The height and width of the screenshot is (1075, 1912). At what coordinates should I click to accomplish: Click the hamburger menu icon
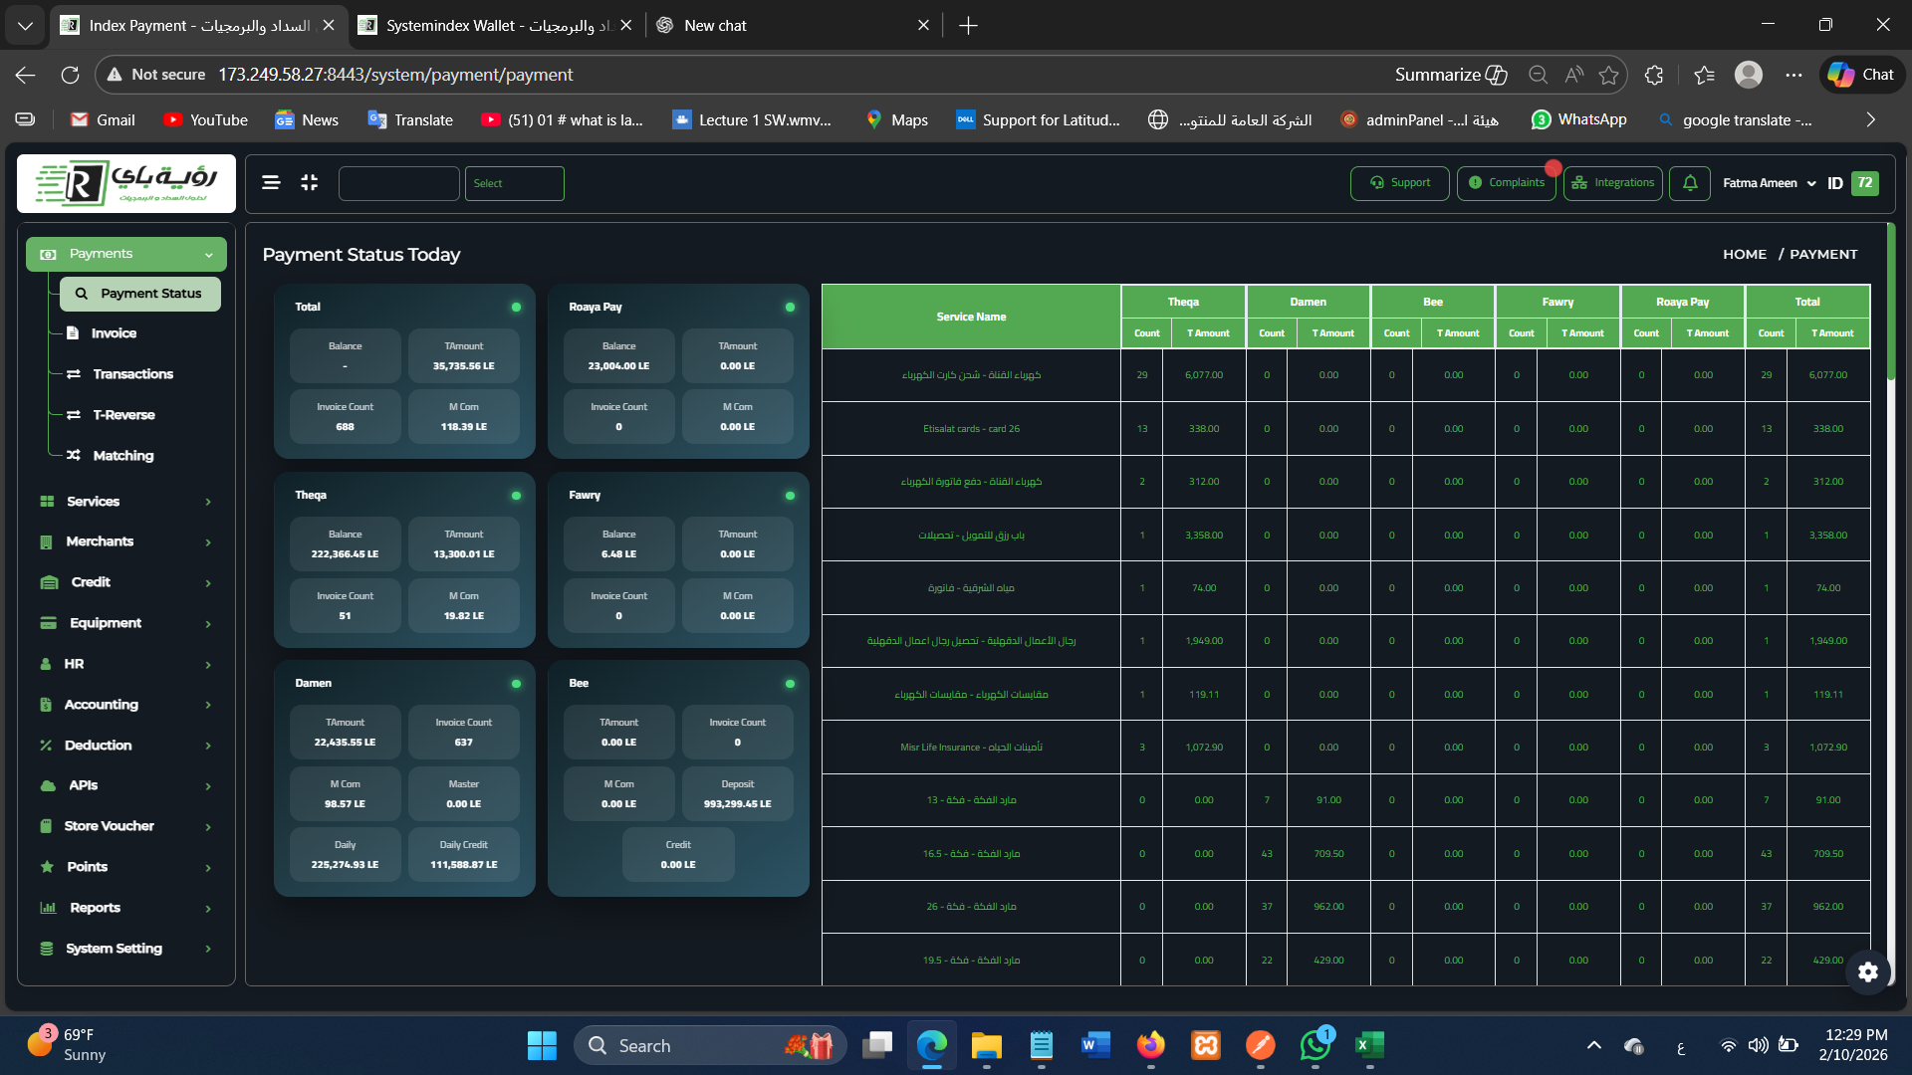point(271,183)
